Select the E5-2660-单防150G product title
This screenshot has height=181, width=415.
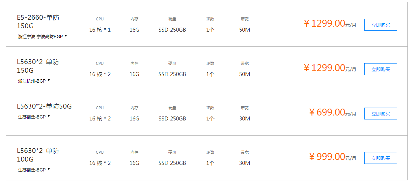[38, 22]
